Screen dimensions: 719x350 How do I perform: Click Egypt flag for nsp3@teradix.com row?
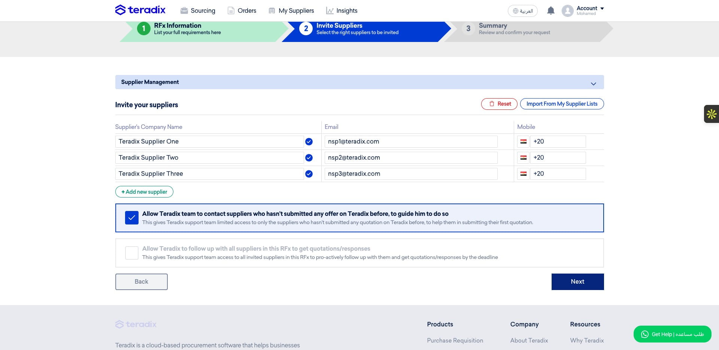pyautogui.click(x=524, y=174)
